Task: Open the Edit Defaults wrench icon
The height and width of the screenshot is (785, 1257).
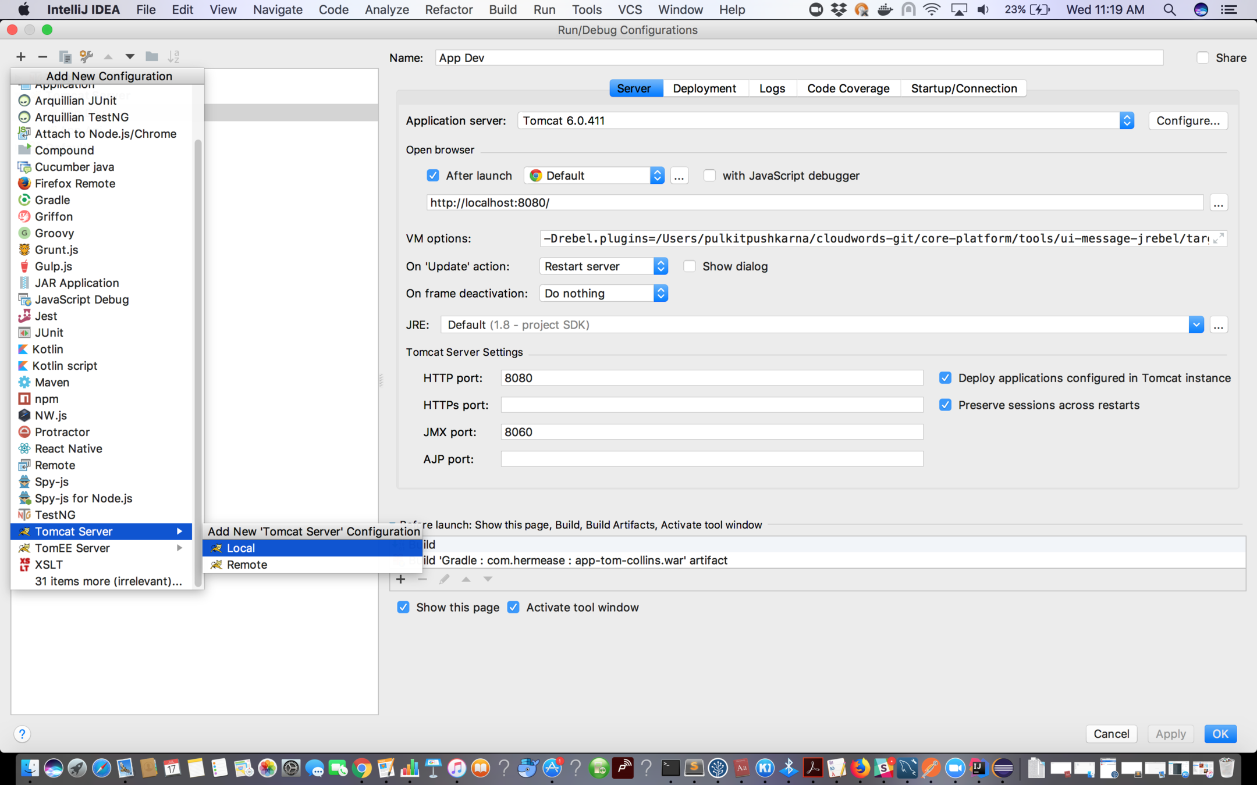Action: (x=86, y=56)
